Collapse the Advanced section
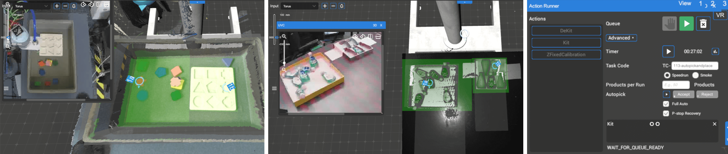The width and height of the screenshot is (728, 154). coord(621,38)
